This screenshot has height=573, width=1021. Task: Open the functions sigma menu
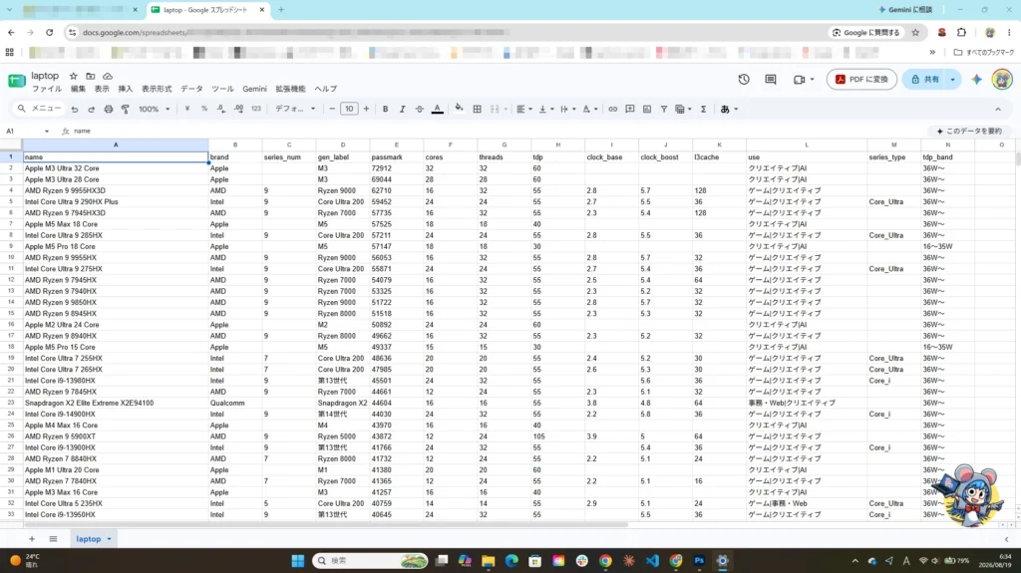point(703,110)
